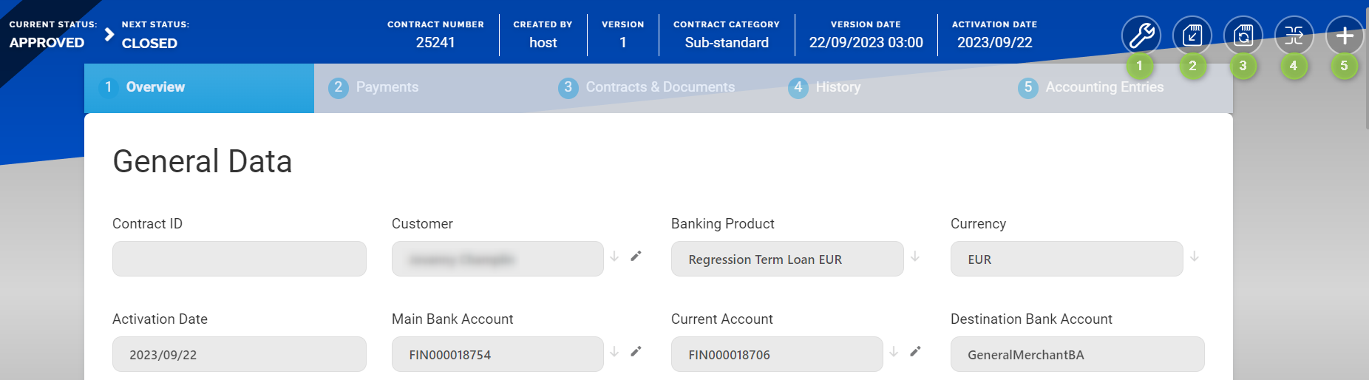Edit the Customer field with pencil icon

pyautogui.click(x=636, y=257)
